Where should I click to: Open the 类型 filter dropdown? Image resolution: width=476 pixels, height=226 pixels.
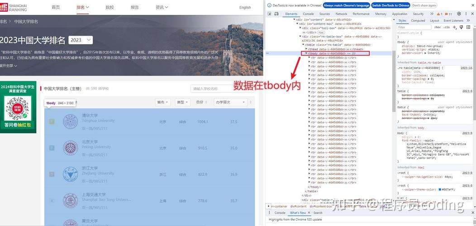pyautogui.click(x=182, y=102)
